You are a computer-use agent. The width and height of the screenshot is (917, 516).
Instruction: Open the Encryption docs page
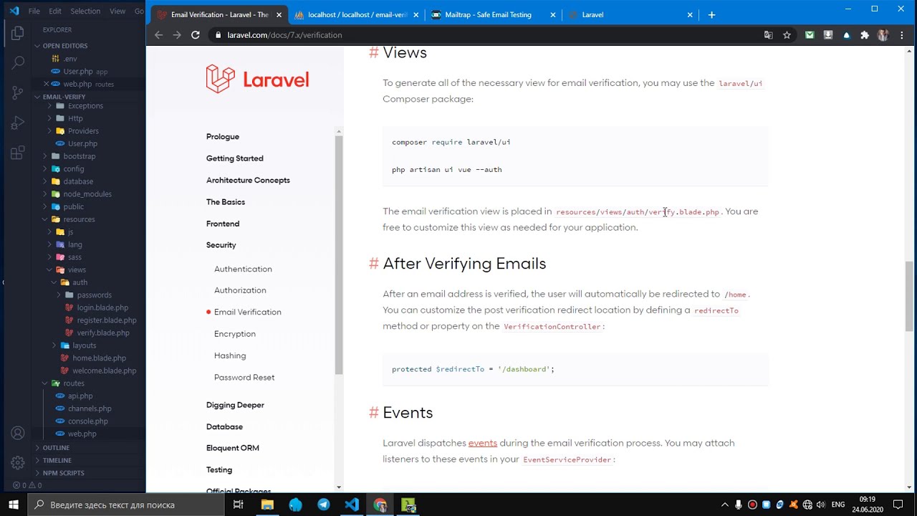point(235,334)
